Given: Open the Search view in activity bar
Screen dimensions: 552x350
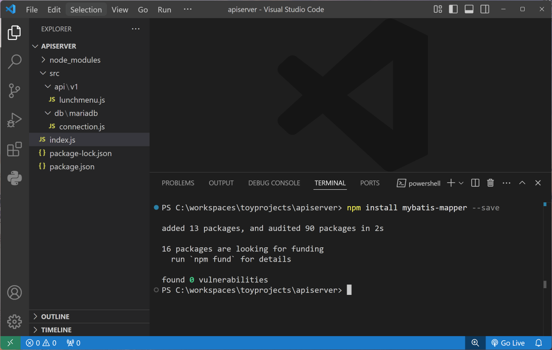Looking at the screenshot, I should pyautogui.click(x=14, y=62).
